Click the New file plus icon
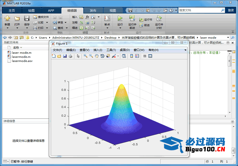 (x=7, y=18)
